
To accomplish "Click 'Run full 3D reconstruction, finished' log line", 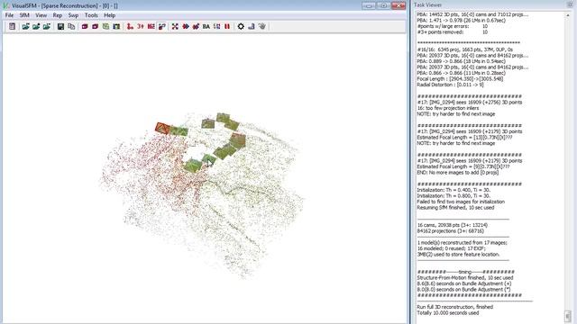I will tap(454, 307).
